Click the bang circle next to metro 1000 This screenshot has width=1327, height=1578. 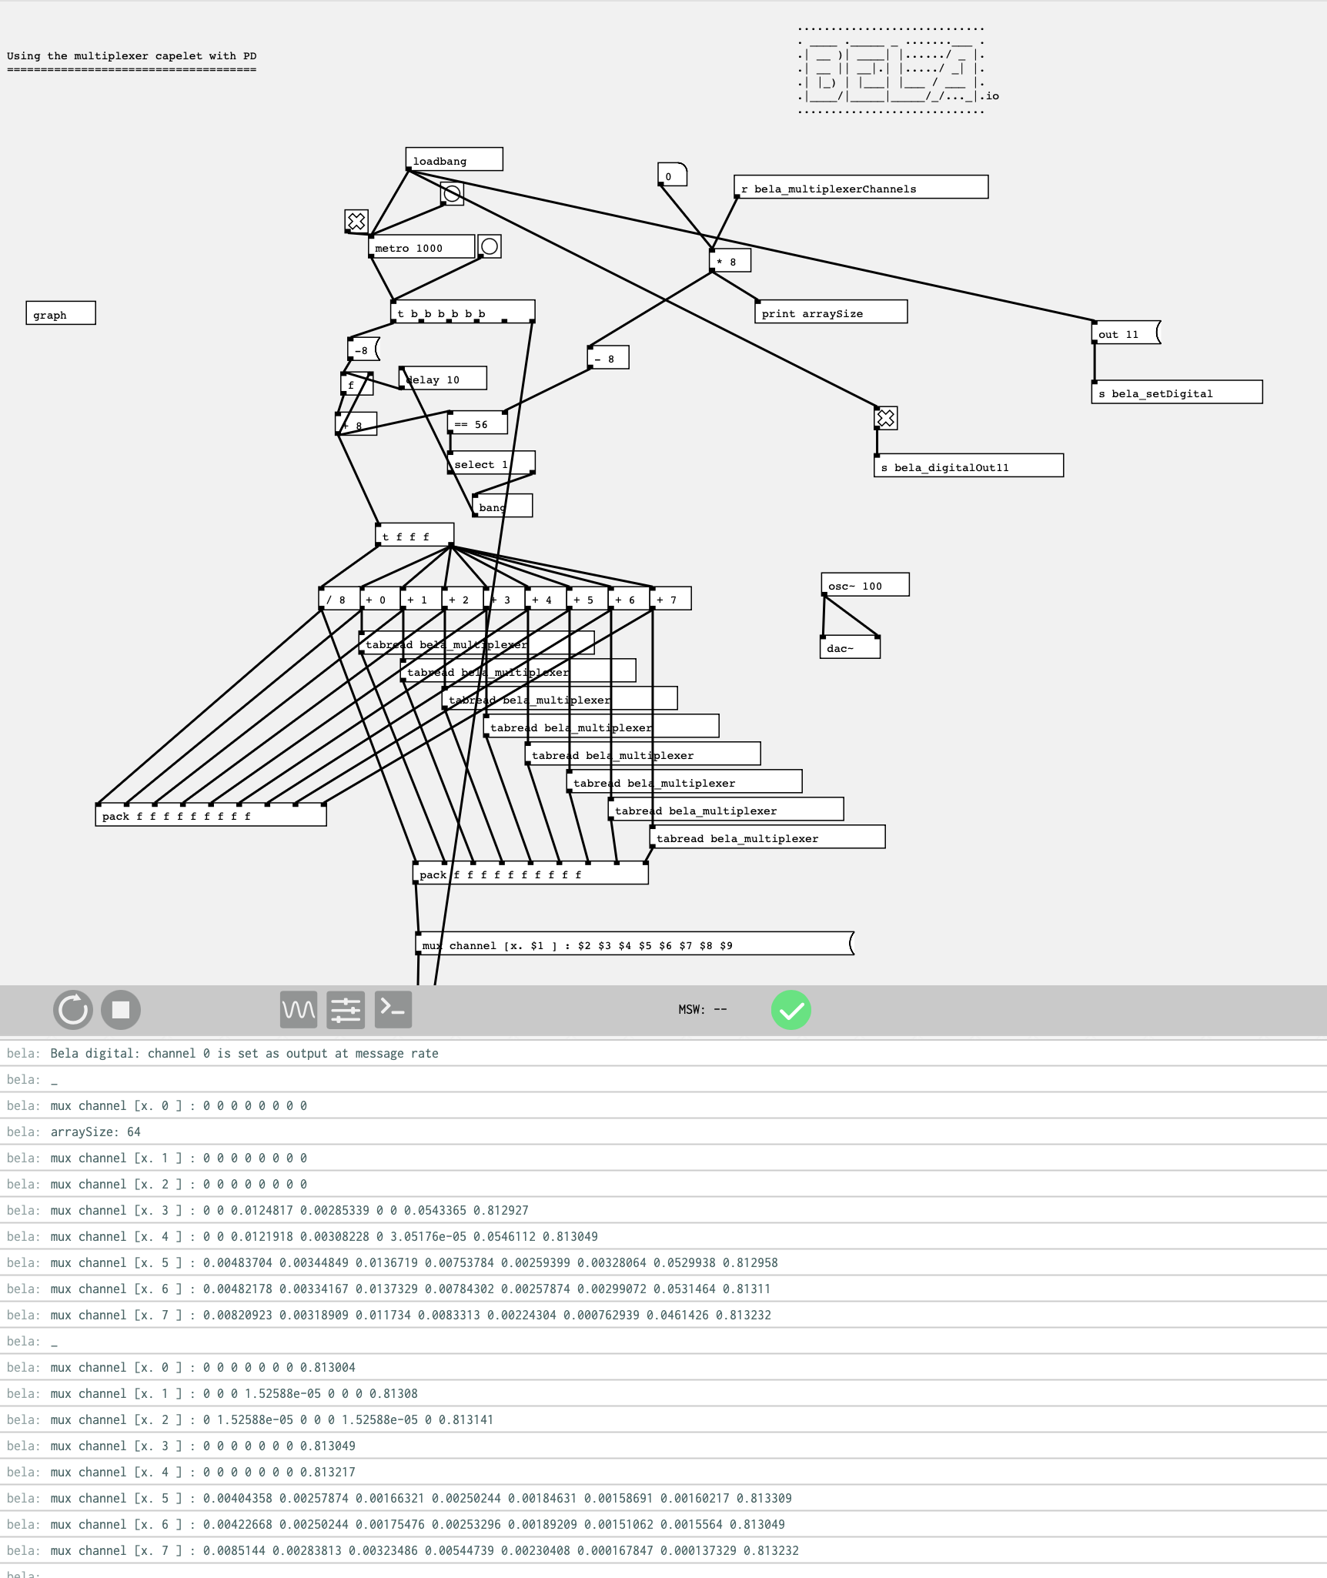(x=489, y=246)
